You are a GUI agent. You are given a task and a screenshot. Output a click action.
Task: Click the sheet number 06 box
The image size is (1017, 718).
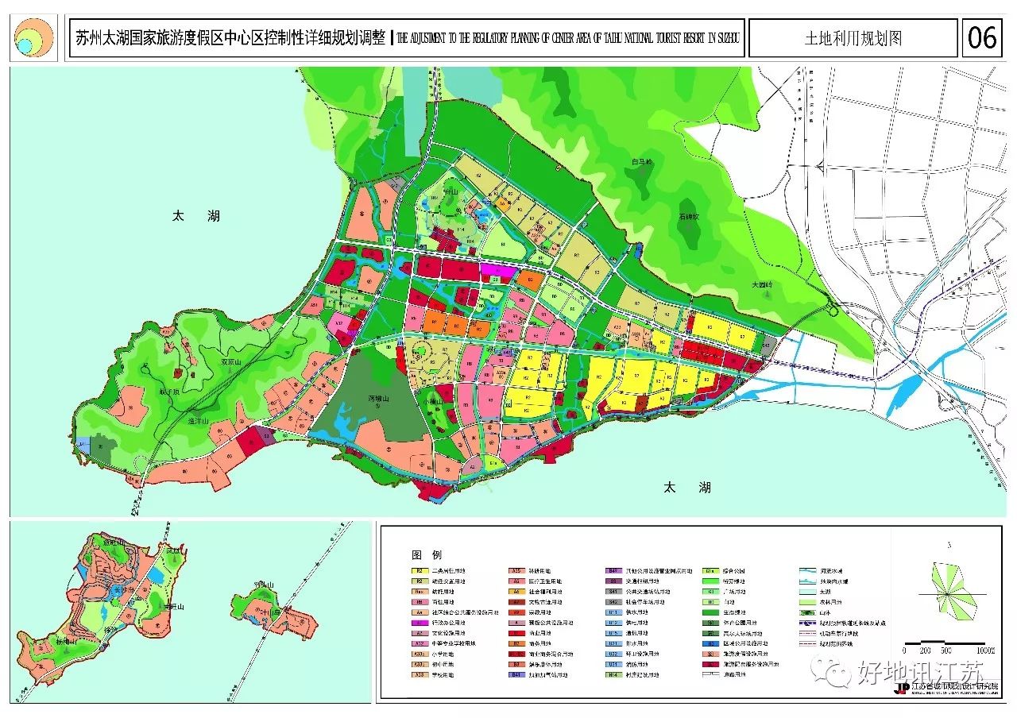[x=982, y=38]
